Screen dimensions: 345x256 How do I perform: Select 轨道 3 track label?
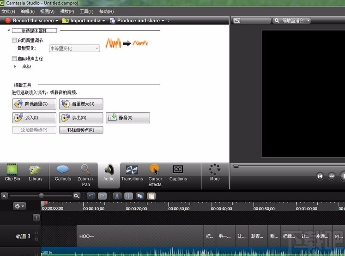point(23,236)
